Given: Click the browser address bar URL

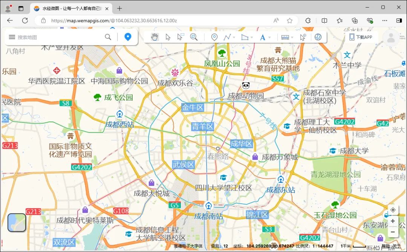Looking at the screenshot, I should [114, 20].
